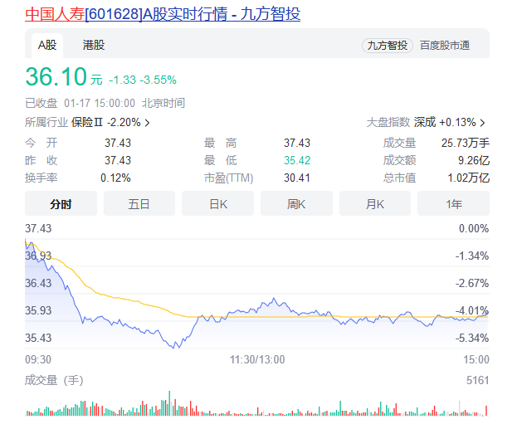
Task: Click the 市盈(TTM) value 30.41
Action: pyautogui.click(x=297, y=178)
